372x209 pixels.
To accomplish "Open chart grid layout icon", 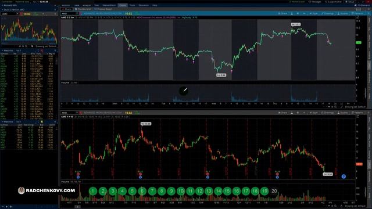I will (x=359, y=9).
